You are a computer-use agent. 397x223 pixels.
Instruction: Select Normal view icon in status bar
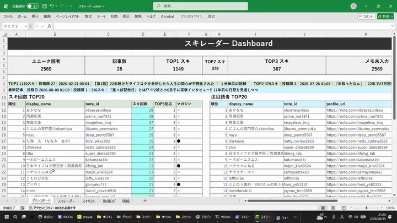(x=323, y=208)
